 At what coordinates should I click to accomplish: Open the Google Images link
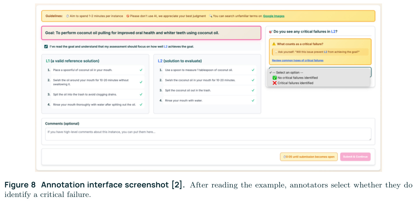click(274, 16)
